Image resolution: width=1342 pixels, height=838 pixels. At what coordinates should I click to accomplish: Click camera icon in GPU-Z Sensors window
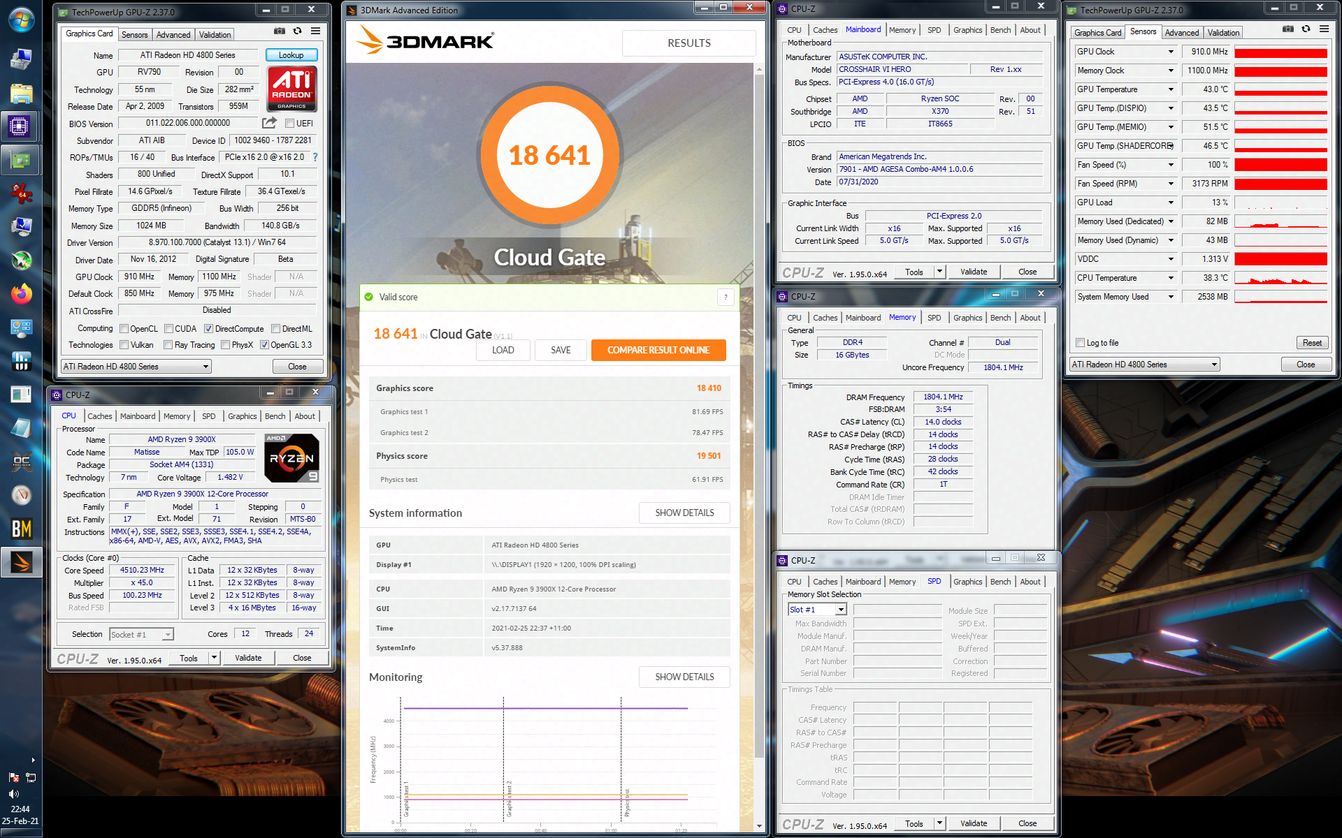click(1288, 29)
